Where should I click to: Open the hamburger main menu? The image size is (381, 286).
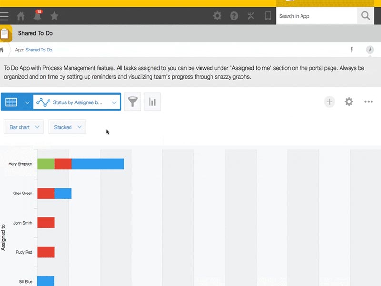pyautogui.click(x=4, y=16)
